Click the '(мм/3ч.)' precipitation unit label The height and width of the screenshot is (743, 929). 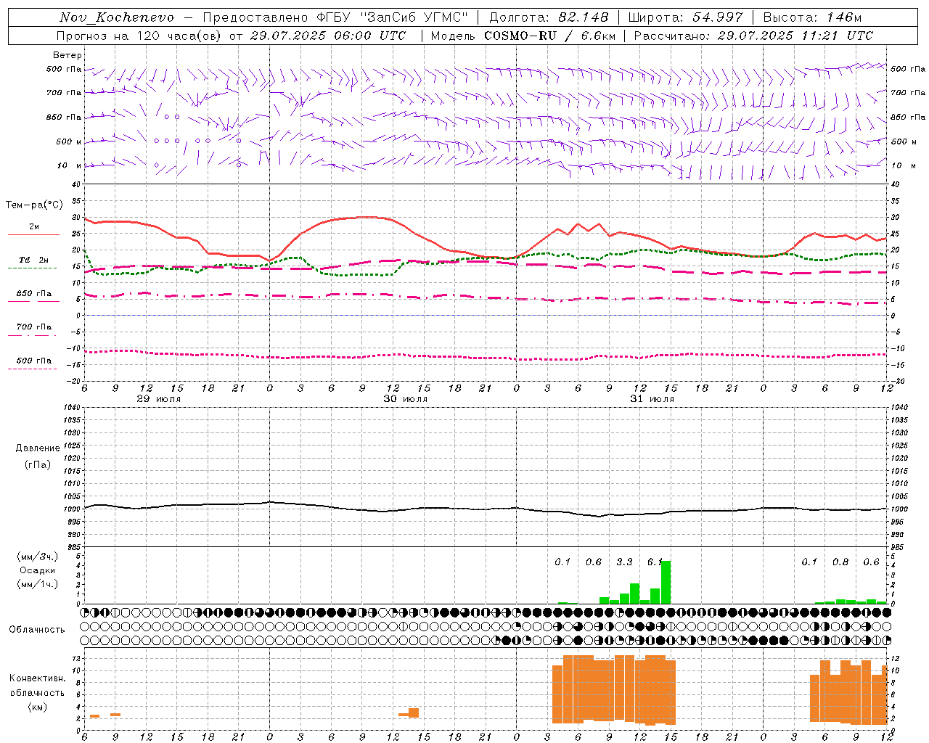(x=38, y=557)
